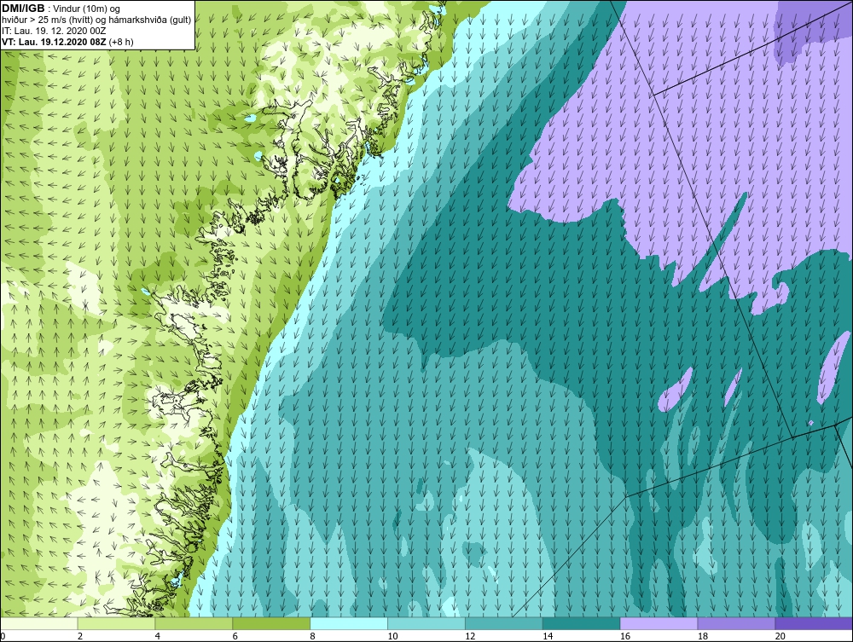853x642 pixels.
Task: Click the legend value label 4
Action: (157, 636)
